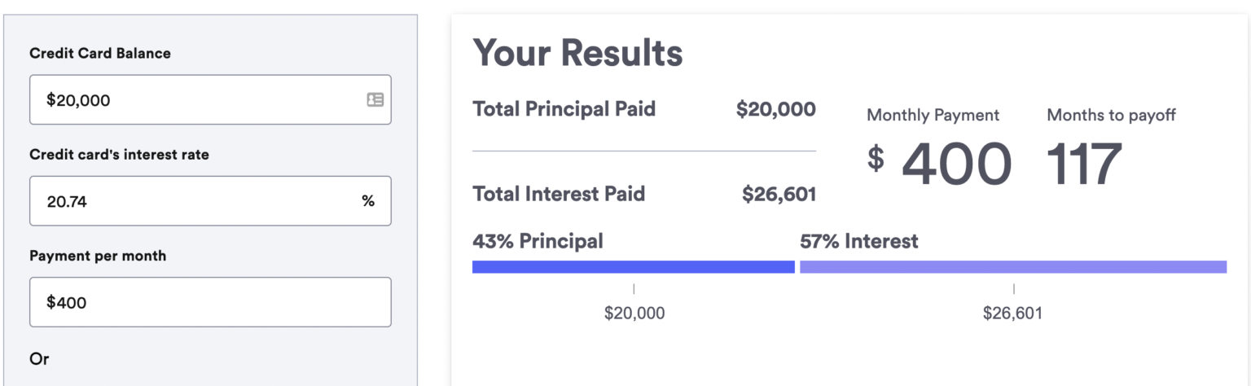Click the Total Interest Paid amount value
This screenshot has height=386, width=1251.
click(779, 194)
